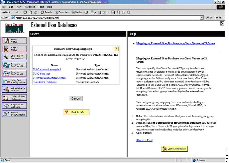The height and width of the screenshot is (163, 229).
Task: Open External User Databases section
Action: [x=14, y=97]
